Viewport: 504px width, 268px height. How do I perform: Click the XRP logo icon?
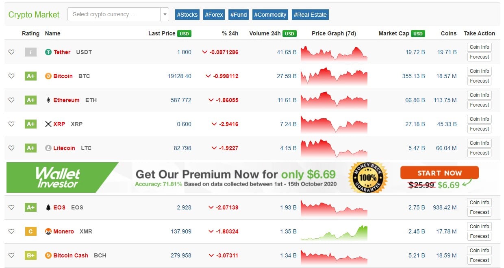click(x=48, y=124)
